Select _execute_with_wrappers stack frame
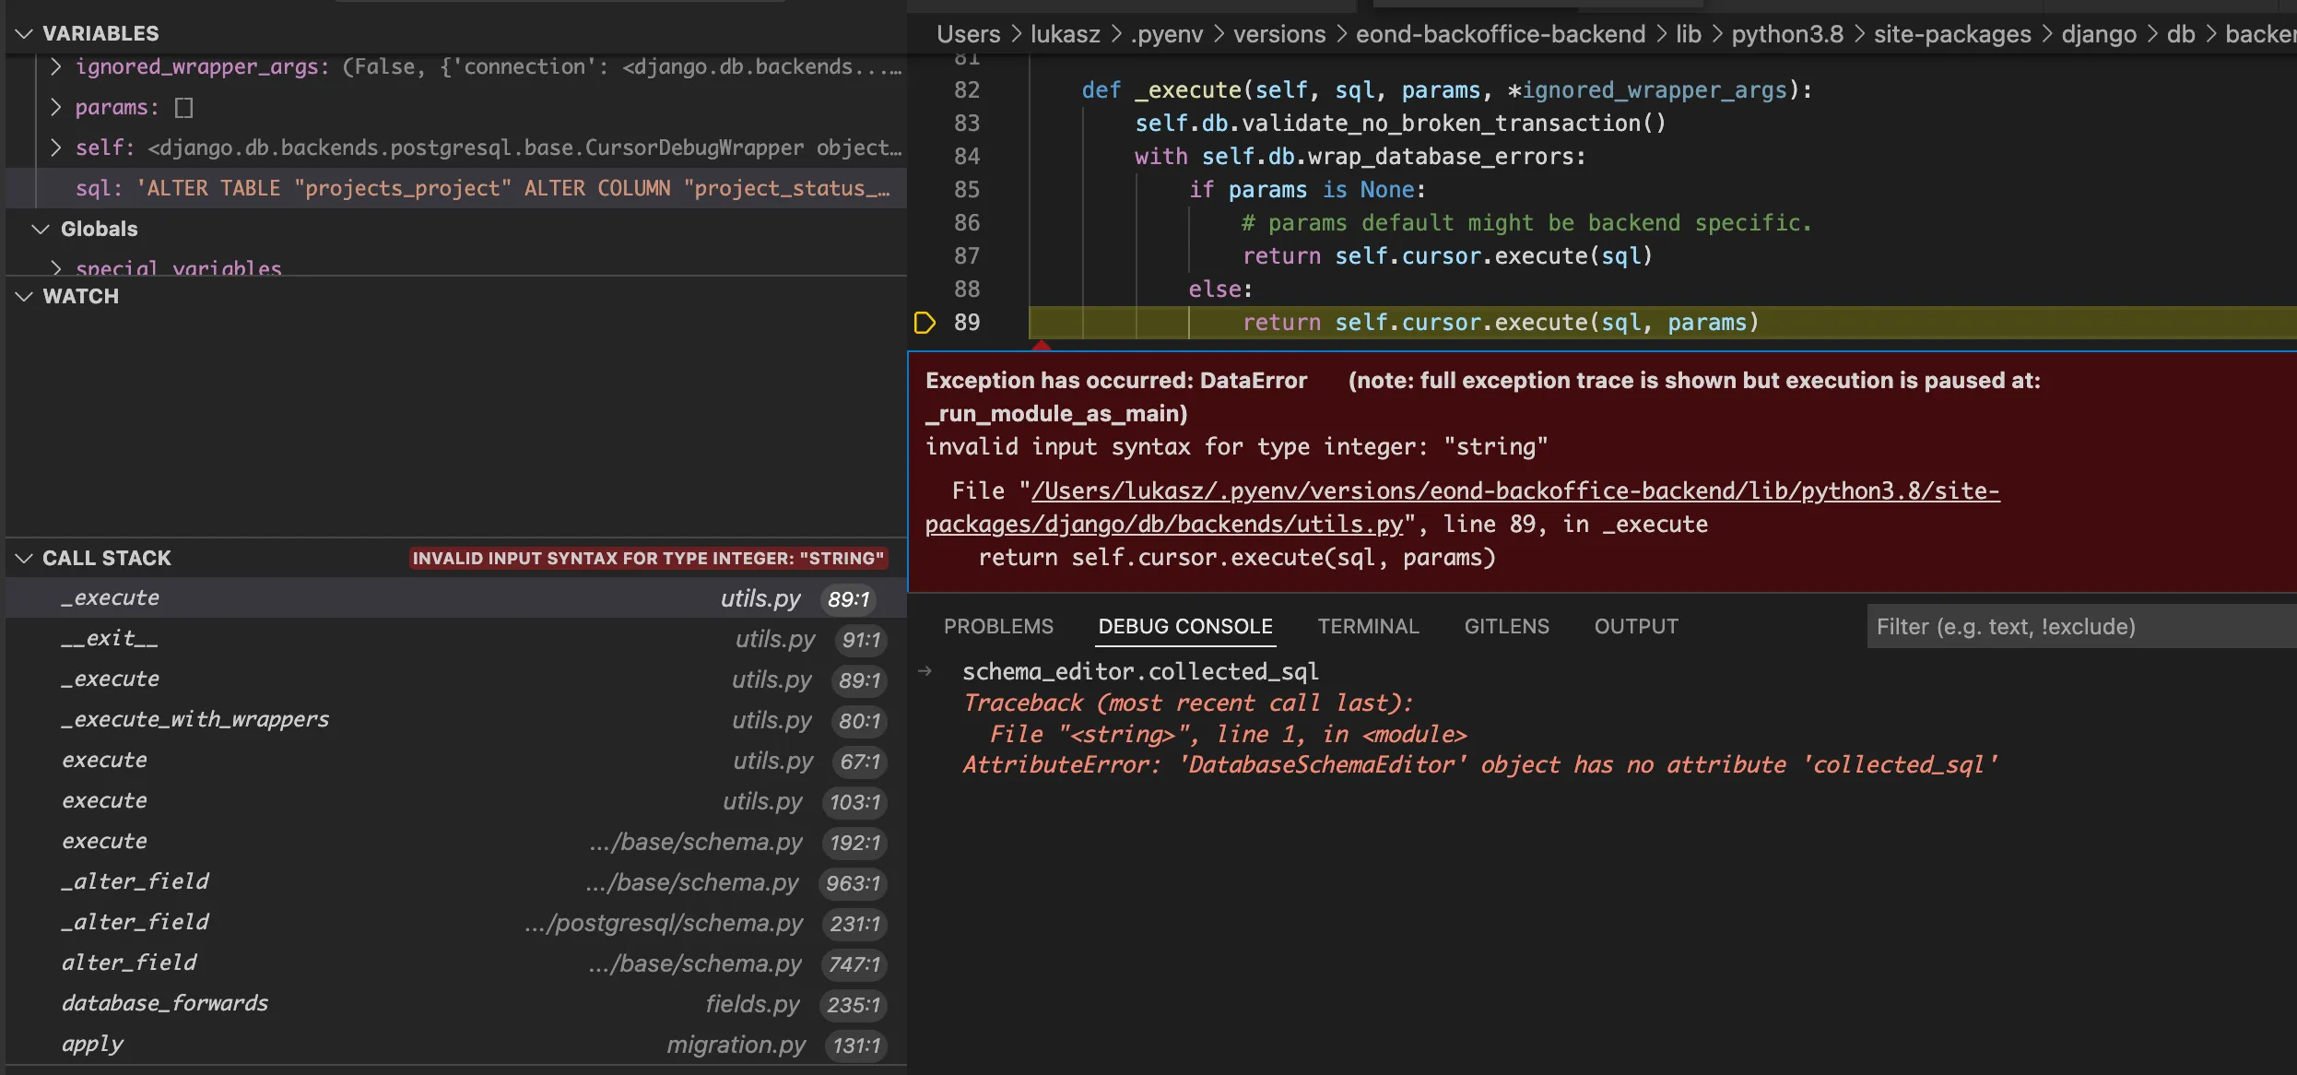Screen dimensions: 2297x1075 (x=195, y=719)
